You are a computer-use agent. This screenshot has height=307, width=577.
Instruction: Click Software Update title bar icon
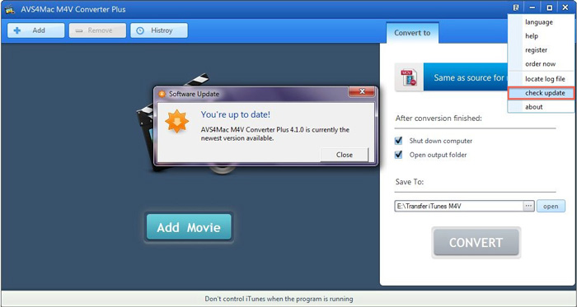click(162, 94)
